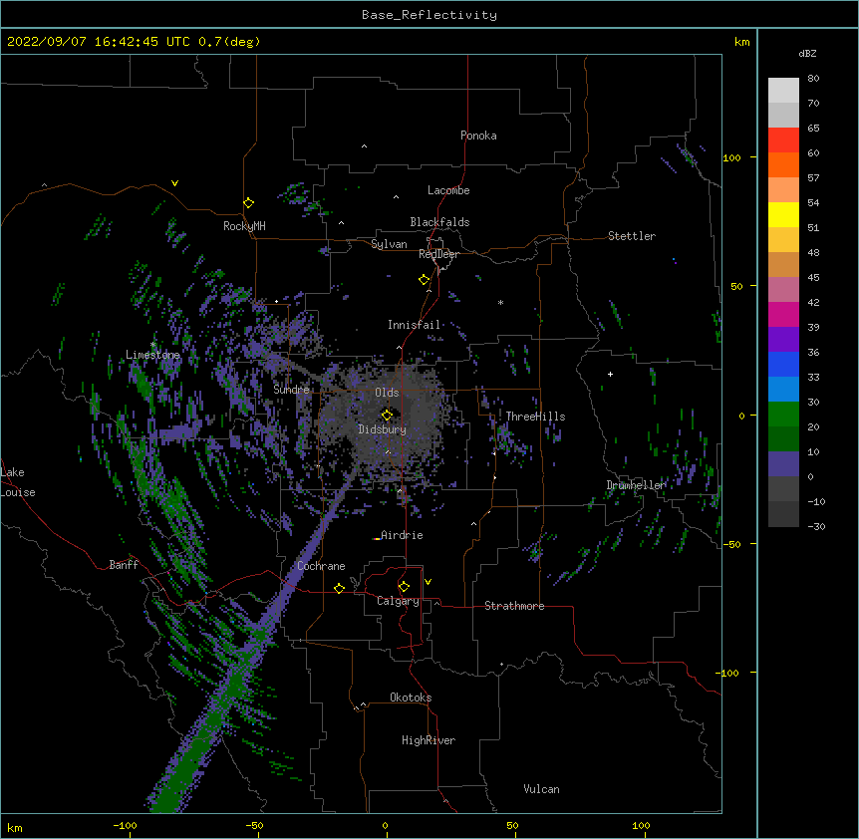This screenshot has width=859, height=839.
Task: Select the slate purple 0–10 dBZ legend swatch
Action: click(x=783, y=464)
